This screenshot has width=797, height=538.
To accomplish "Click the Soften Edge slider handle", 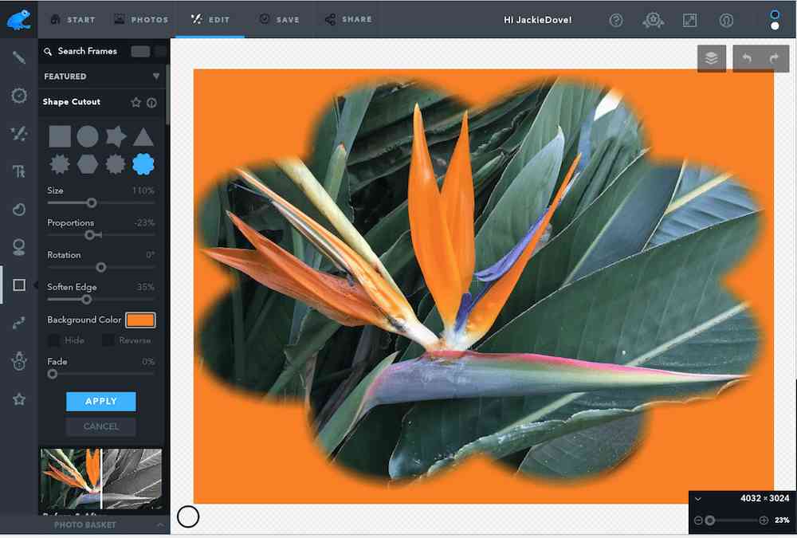I will [86, 300].
